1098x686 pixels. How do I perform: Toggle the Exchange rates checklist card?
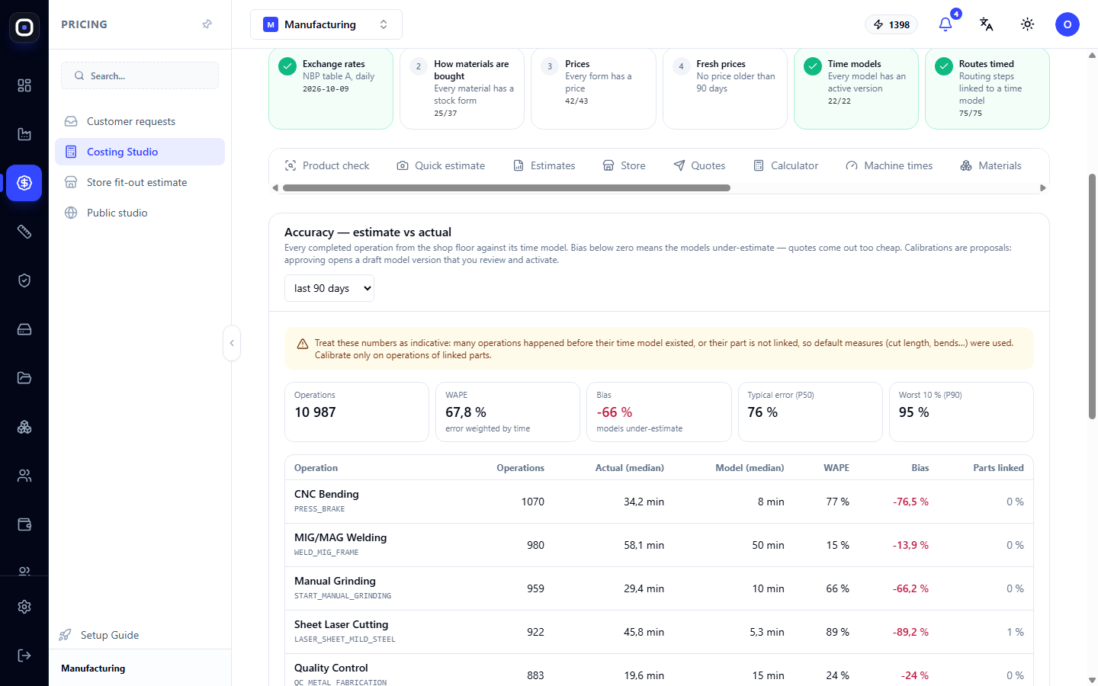(331, 88)
